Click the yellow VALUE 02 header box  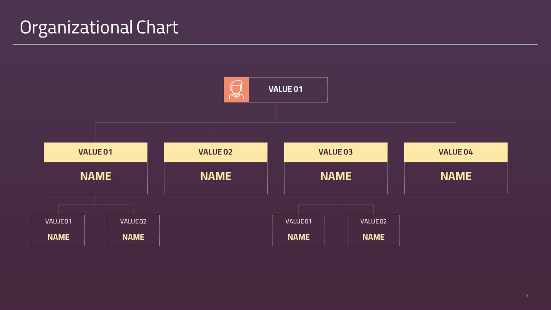[x=216, y=152]
